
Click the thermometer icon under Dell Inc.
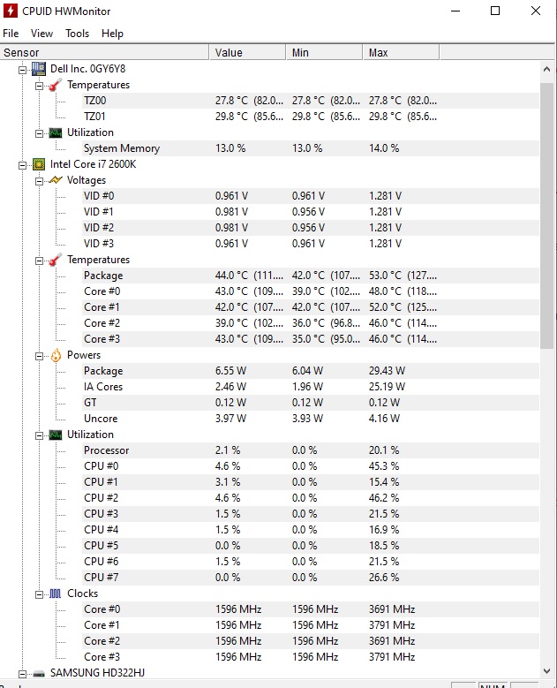55,85
